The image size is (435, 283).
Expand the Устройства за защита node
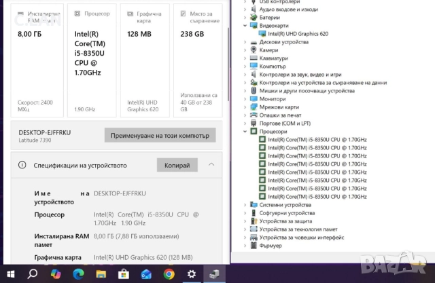245,221
